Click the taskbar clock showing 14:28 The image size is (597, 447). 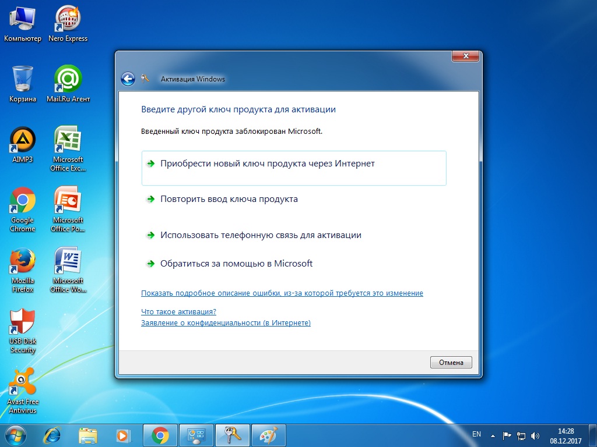566,436
